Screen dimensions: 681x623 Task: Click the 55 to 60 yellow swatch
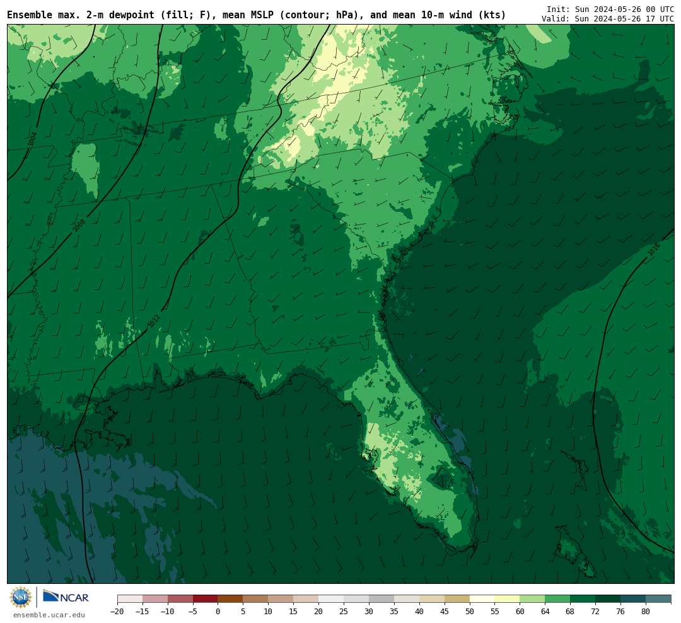507,599
